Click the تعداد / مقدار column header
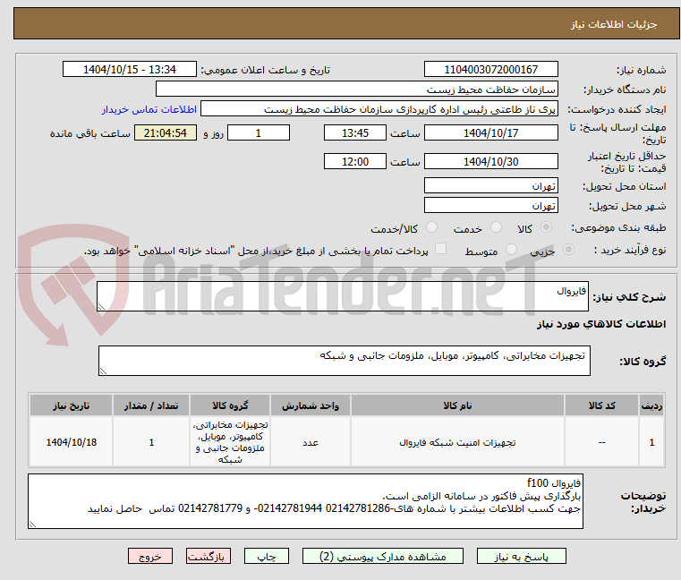Image resolution: width=681 pixels, height=580 pixels. [150, 405]
